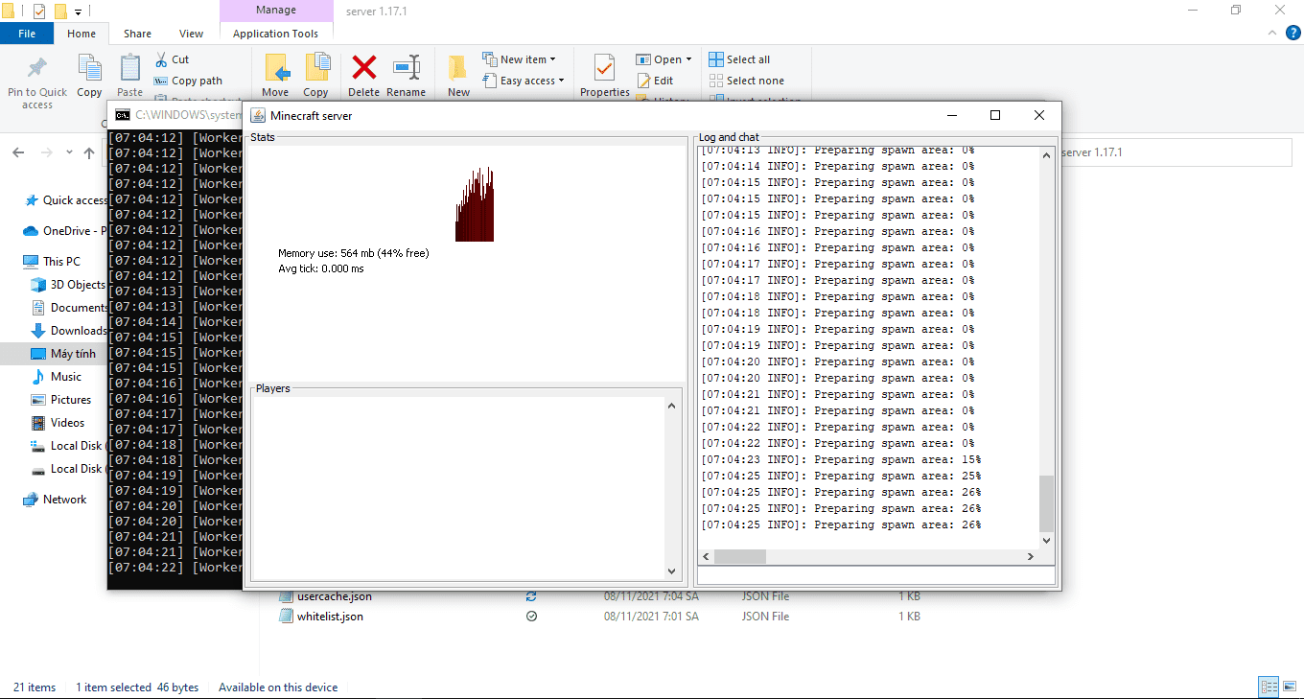Maximize the Minecraft server window
1304x699 pixels.
tap(995, 115)
